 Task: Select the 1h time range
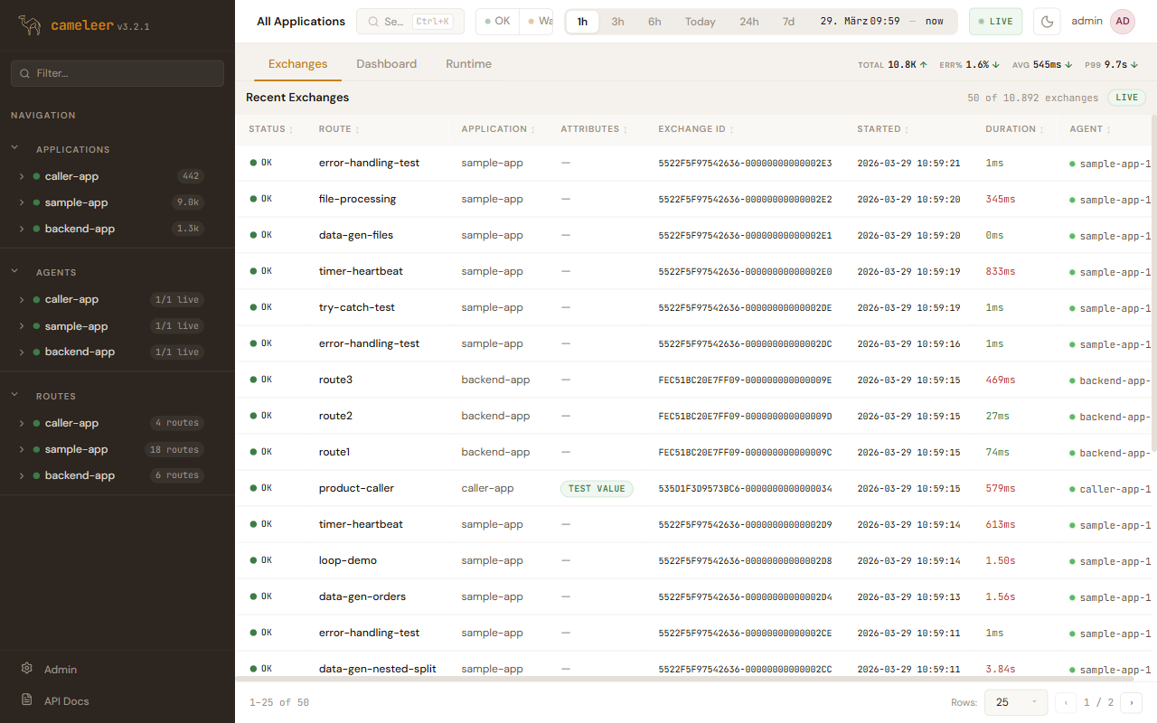tap(582, 22)
